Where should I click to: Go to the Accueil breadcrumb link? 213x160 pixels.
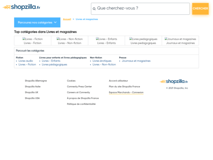coord(67,19)
